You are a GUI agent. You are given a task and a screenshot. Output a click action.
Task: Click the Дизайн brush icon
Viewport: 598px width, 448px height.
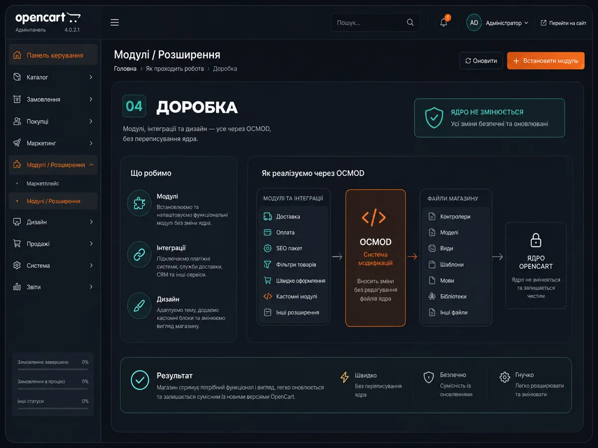140,306
